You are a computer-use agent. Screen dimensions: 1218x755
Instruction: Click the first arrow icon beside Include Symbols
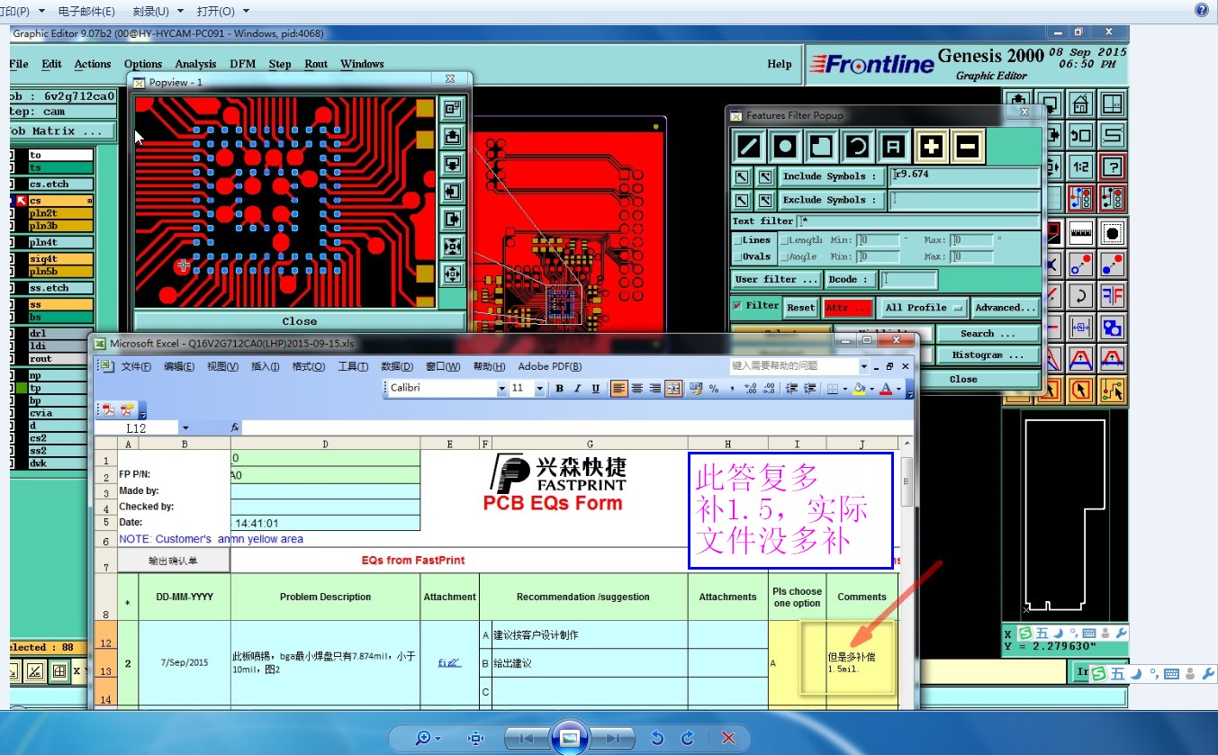[742, 176]
